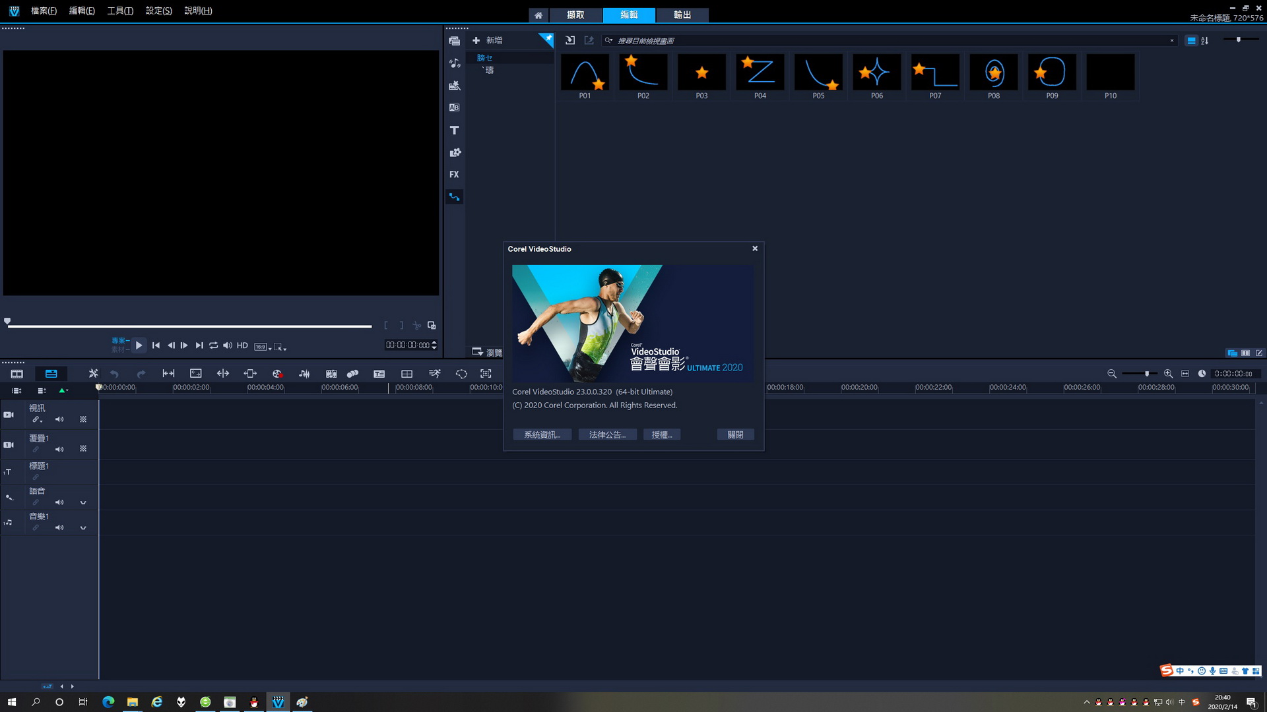Open the 編輯(E) menu
The image size is (1267, 712).
82,11
